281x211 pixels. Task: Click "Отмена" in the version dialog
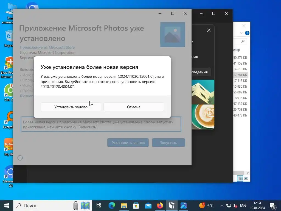point(134,107)
